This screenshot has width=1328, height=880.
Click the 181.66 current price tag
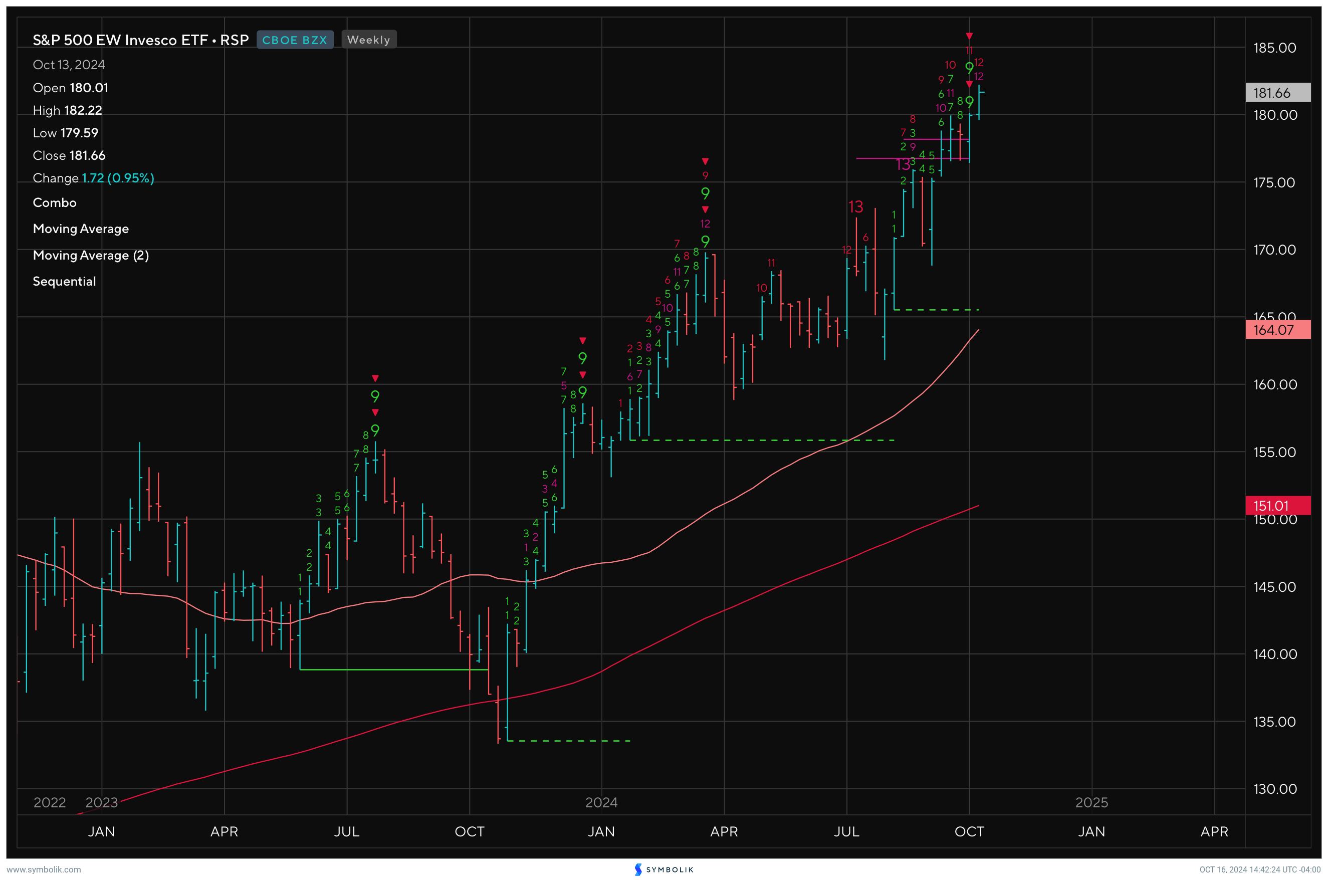point(1277,93)
